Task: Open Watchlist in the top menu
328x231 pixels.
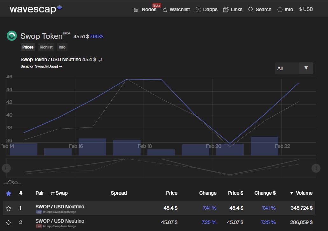Action: pos(179,10)
